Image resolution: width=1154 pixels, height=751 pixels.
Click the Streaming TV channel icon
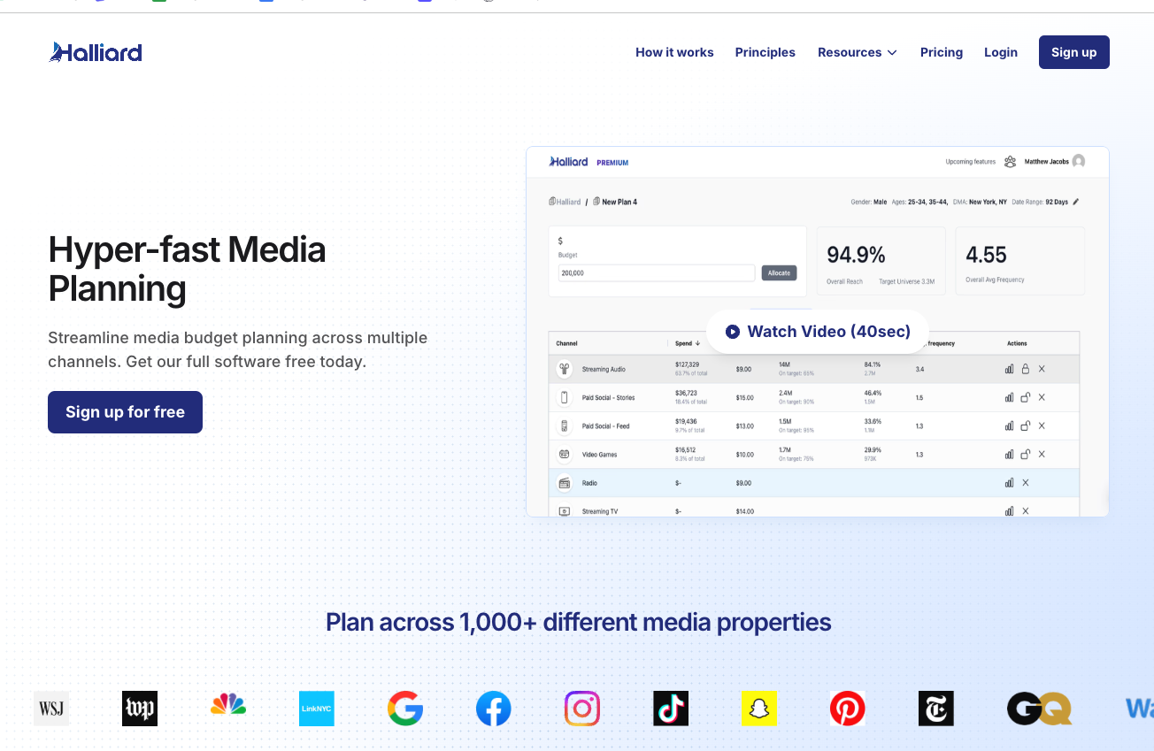click(x=564, y=511)
